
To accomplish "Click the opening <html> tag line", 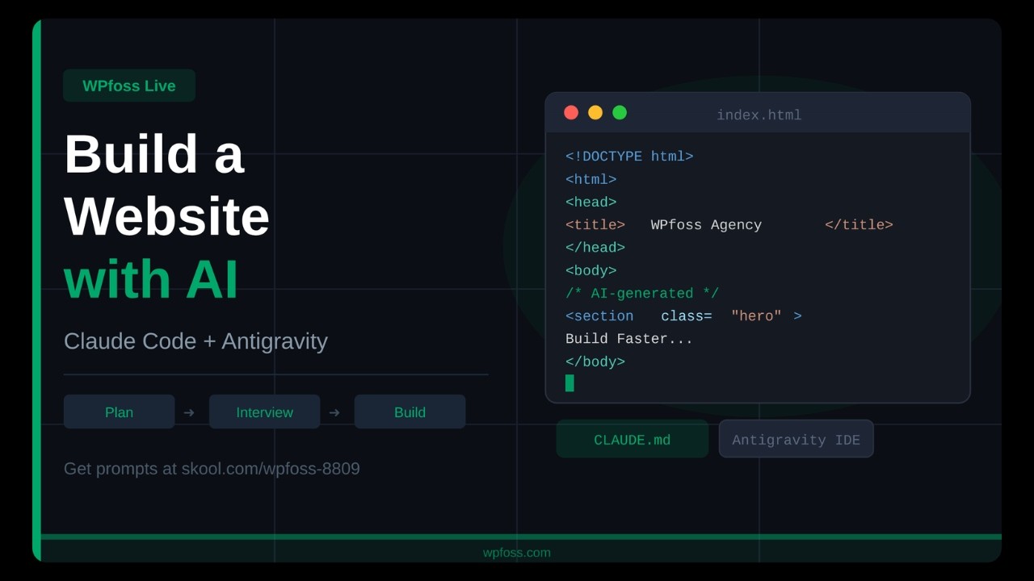I will click(x=591, y=179).
